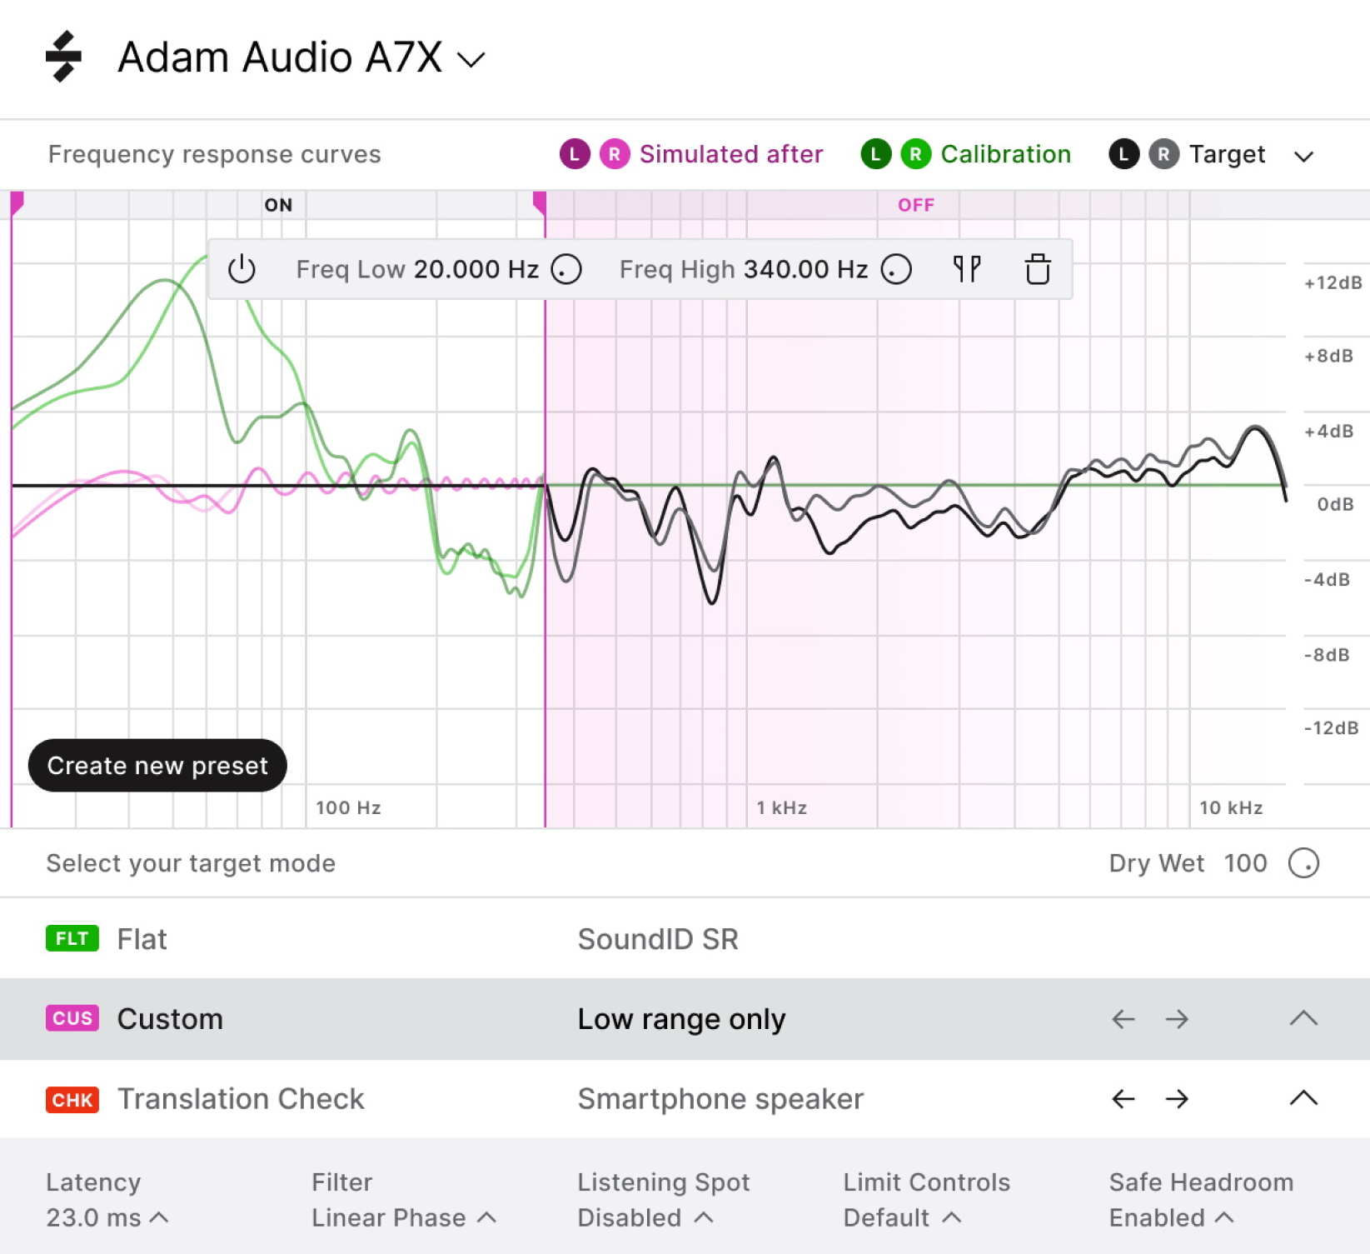Viewport: 1370px width, 1254px height.
Task: Toggle Calibration left channel curve
Action: tap(876, 154)
